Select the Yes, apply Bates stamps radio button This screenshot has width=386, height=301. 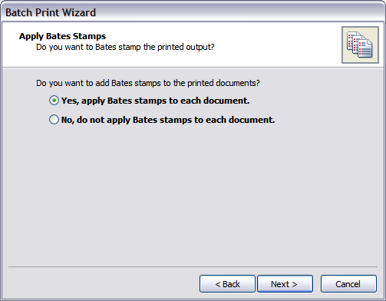pos(54,101)
